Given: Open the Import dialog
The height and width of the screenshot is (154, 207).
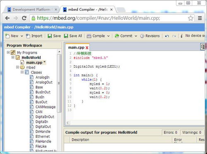Looking at the screenshot, I should click(x=34, y=36).
